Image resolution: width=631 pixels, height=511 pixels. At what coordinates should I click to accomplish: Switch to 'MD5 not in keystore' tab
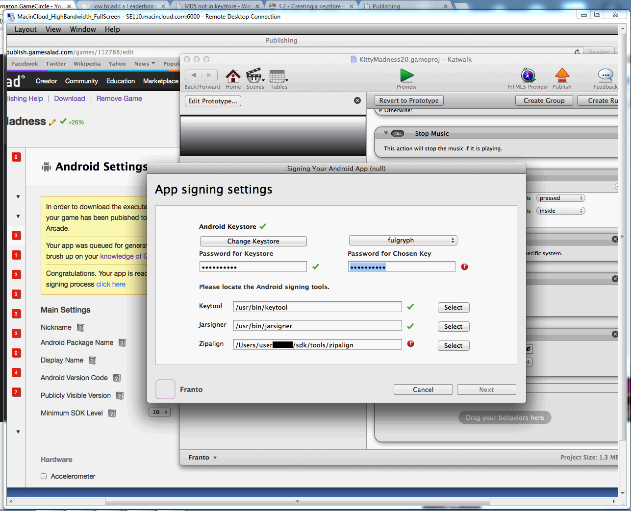coord(218,6)
